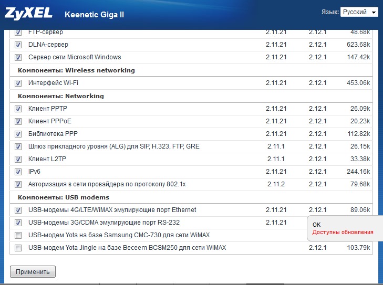Toggle the Интерфейс Wi-Fi checkbox
Screen dimensions: 383x285
[x=18, y=83]
